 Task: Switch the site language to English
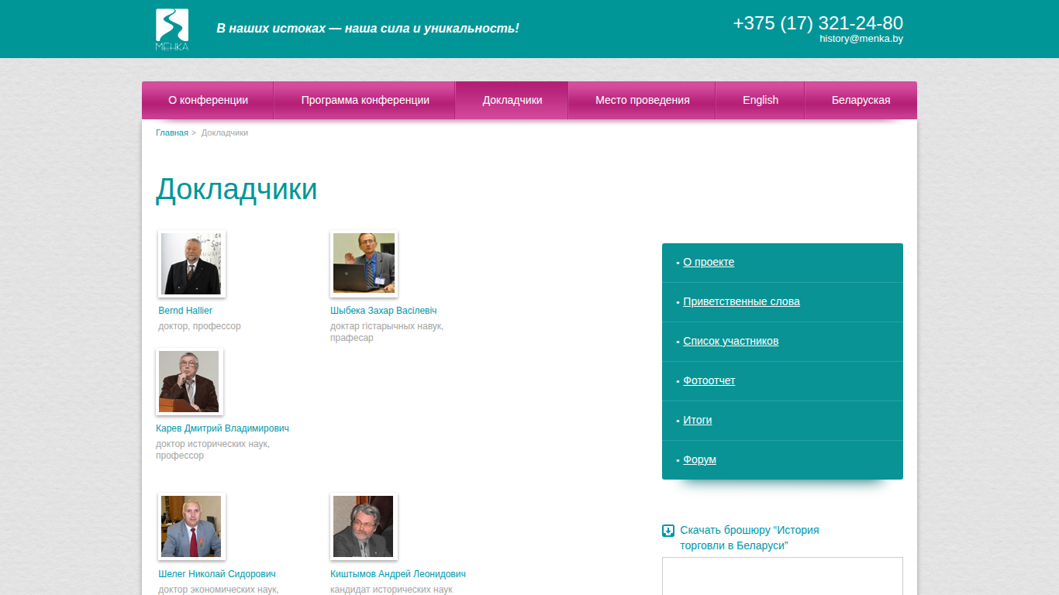point(761,100)
